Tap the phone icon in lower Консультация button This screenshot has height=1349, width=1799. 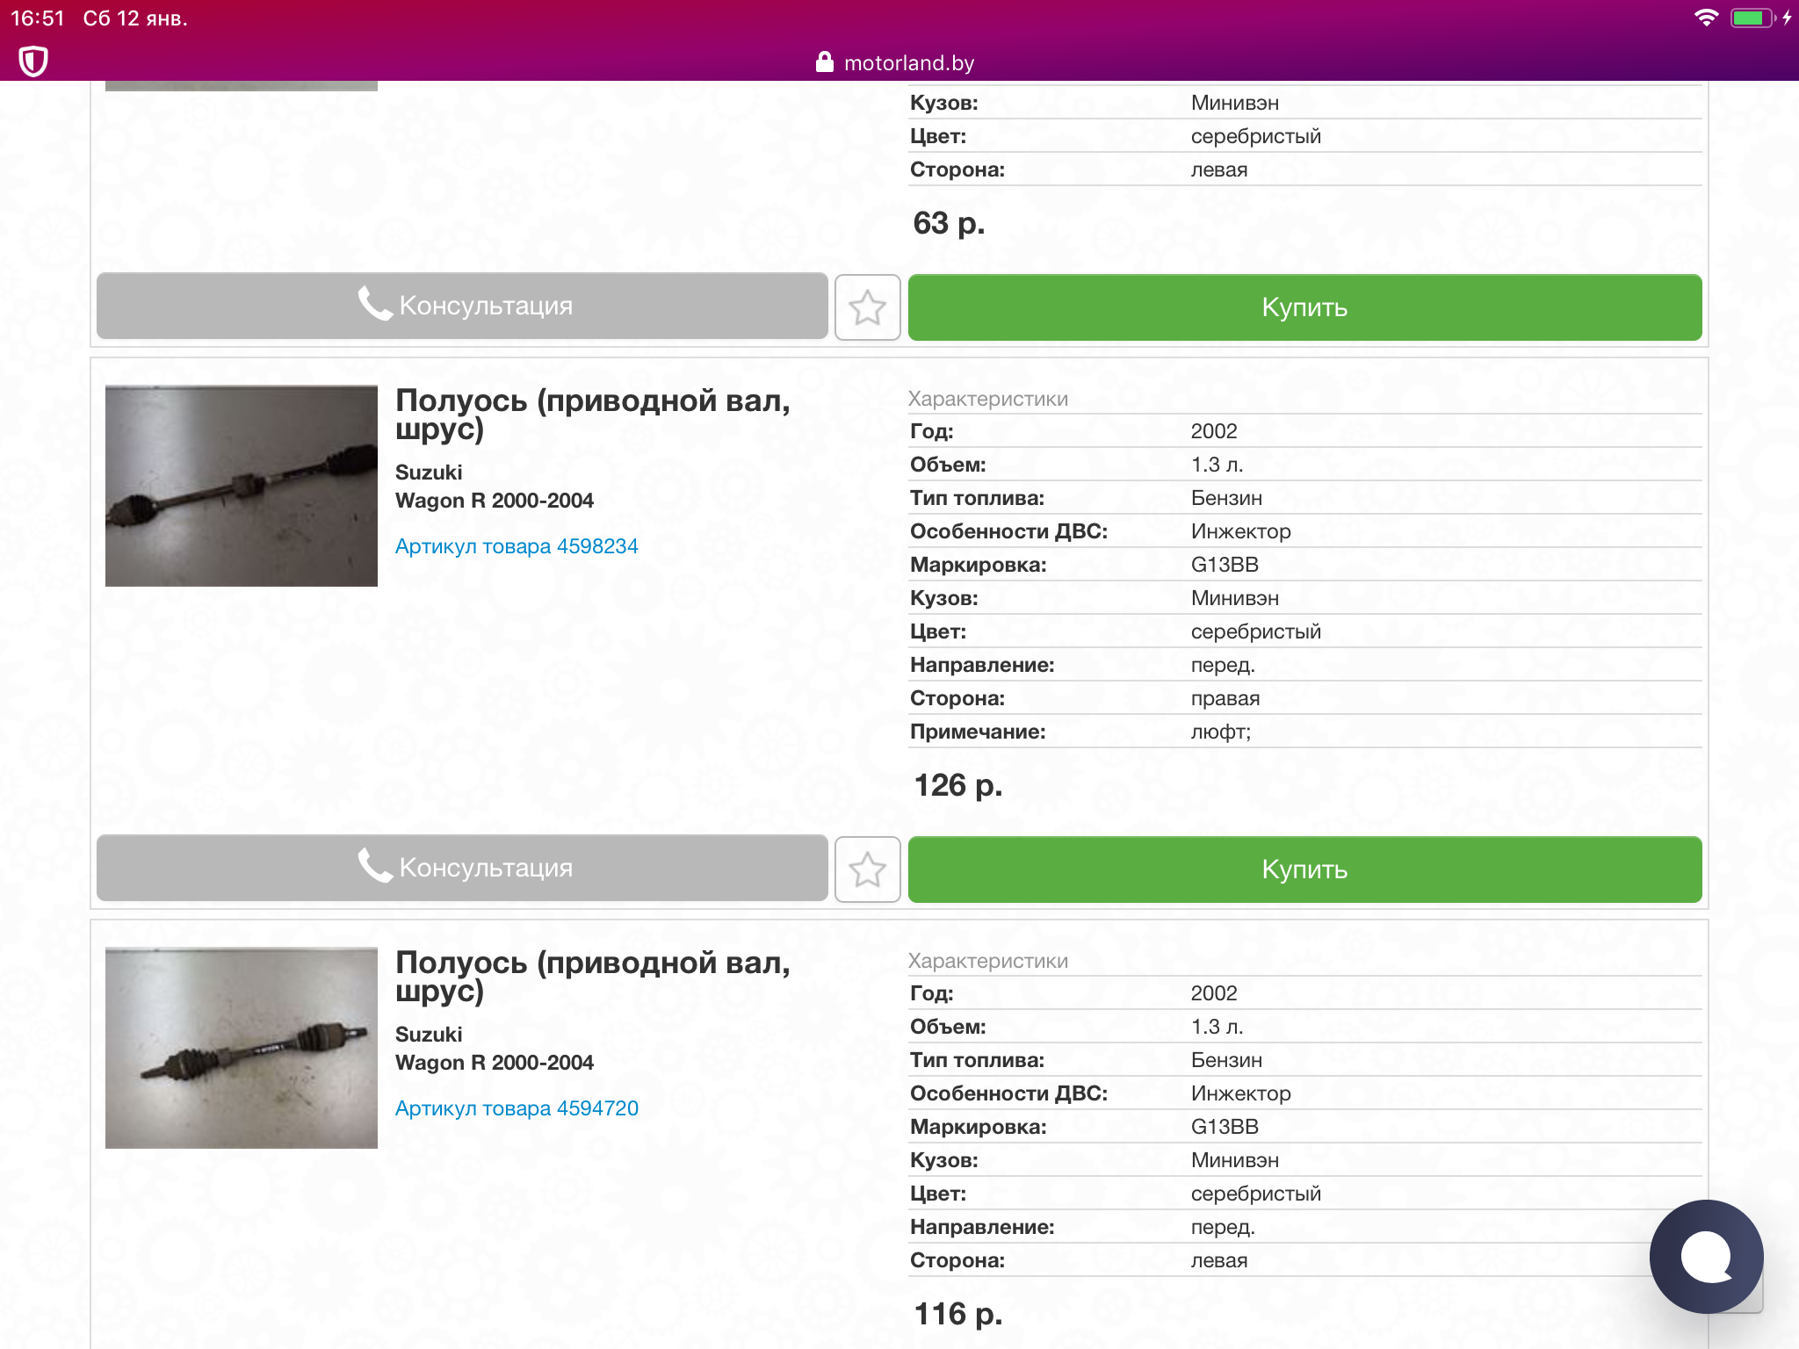tap(374, 866)
